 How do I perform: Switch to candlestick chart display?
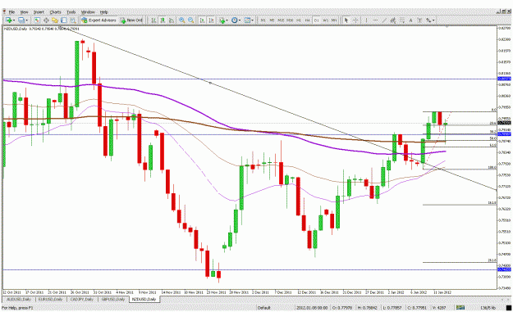click(163, 20)
